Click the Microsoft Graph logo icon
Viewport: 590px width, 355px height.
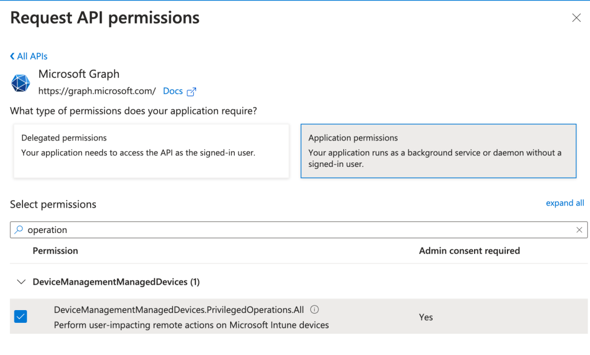point(21,83)
